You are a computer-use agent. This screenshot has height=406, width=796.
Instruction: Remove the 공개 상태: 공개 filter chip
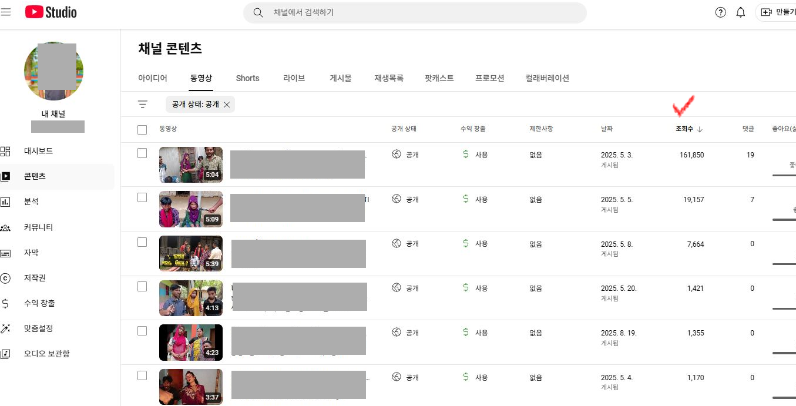227,105
